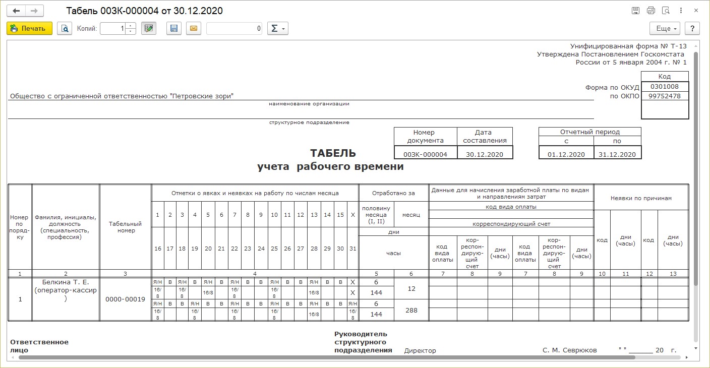
Task: Click the Дата составления header cell
Action: click(x=485, y=137)
